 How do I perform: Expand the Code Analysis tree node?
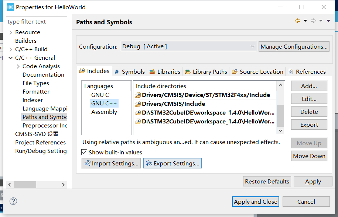click(x=18, y=66)
